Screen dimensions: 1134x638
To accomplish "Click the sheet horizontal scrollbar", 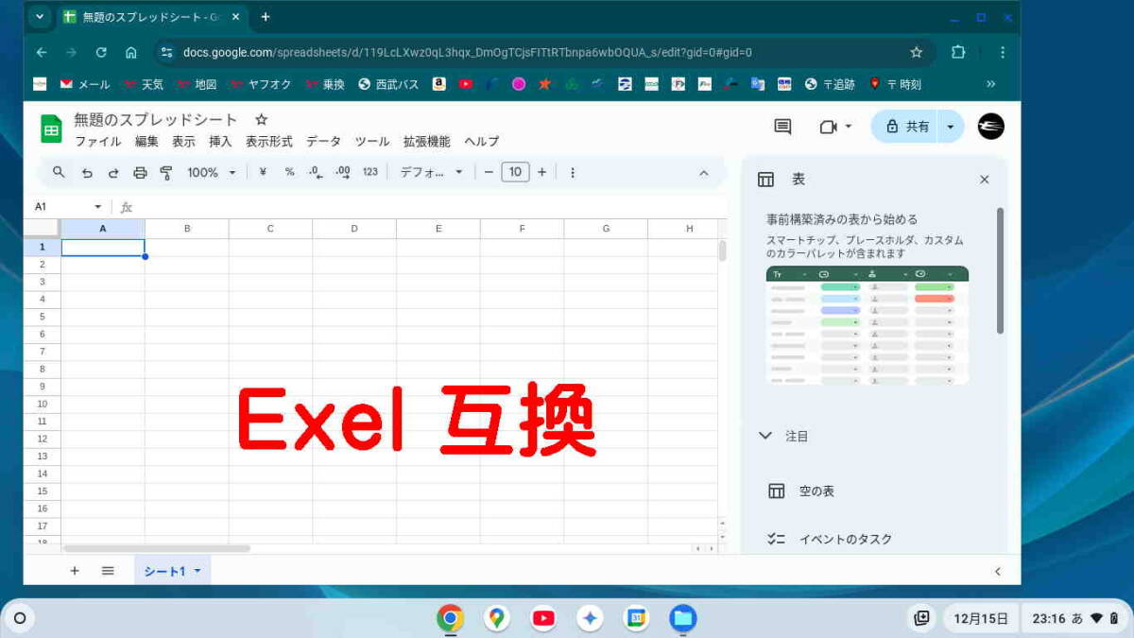I will (x=156, y=548).
